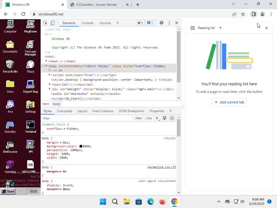Expand the head element node
This screenshot has width=277, height=208.
pos(46,61)
